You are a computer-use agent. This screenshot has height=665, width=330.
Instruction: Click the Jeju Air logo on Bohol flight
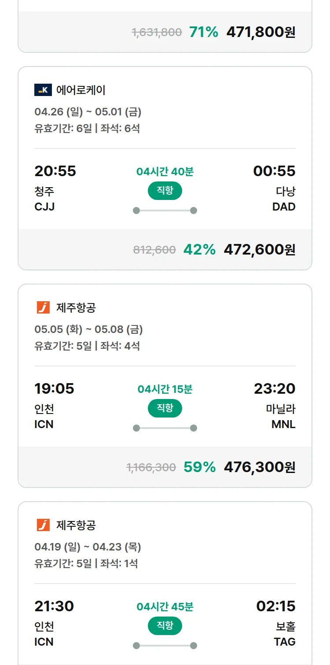[x=43, y=525]
